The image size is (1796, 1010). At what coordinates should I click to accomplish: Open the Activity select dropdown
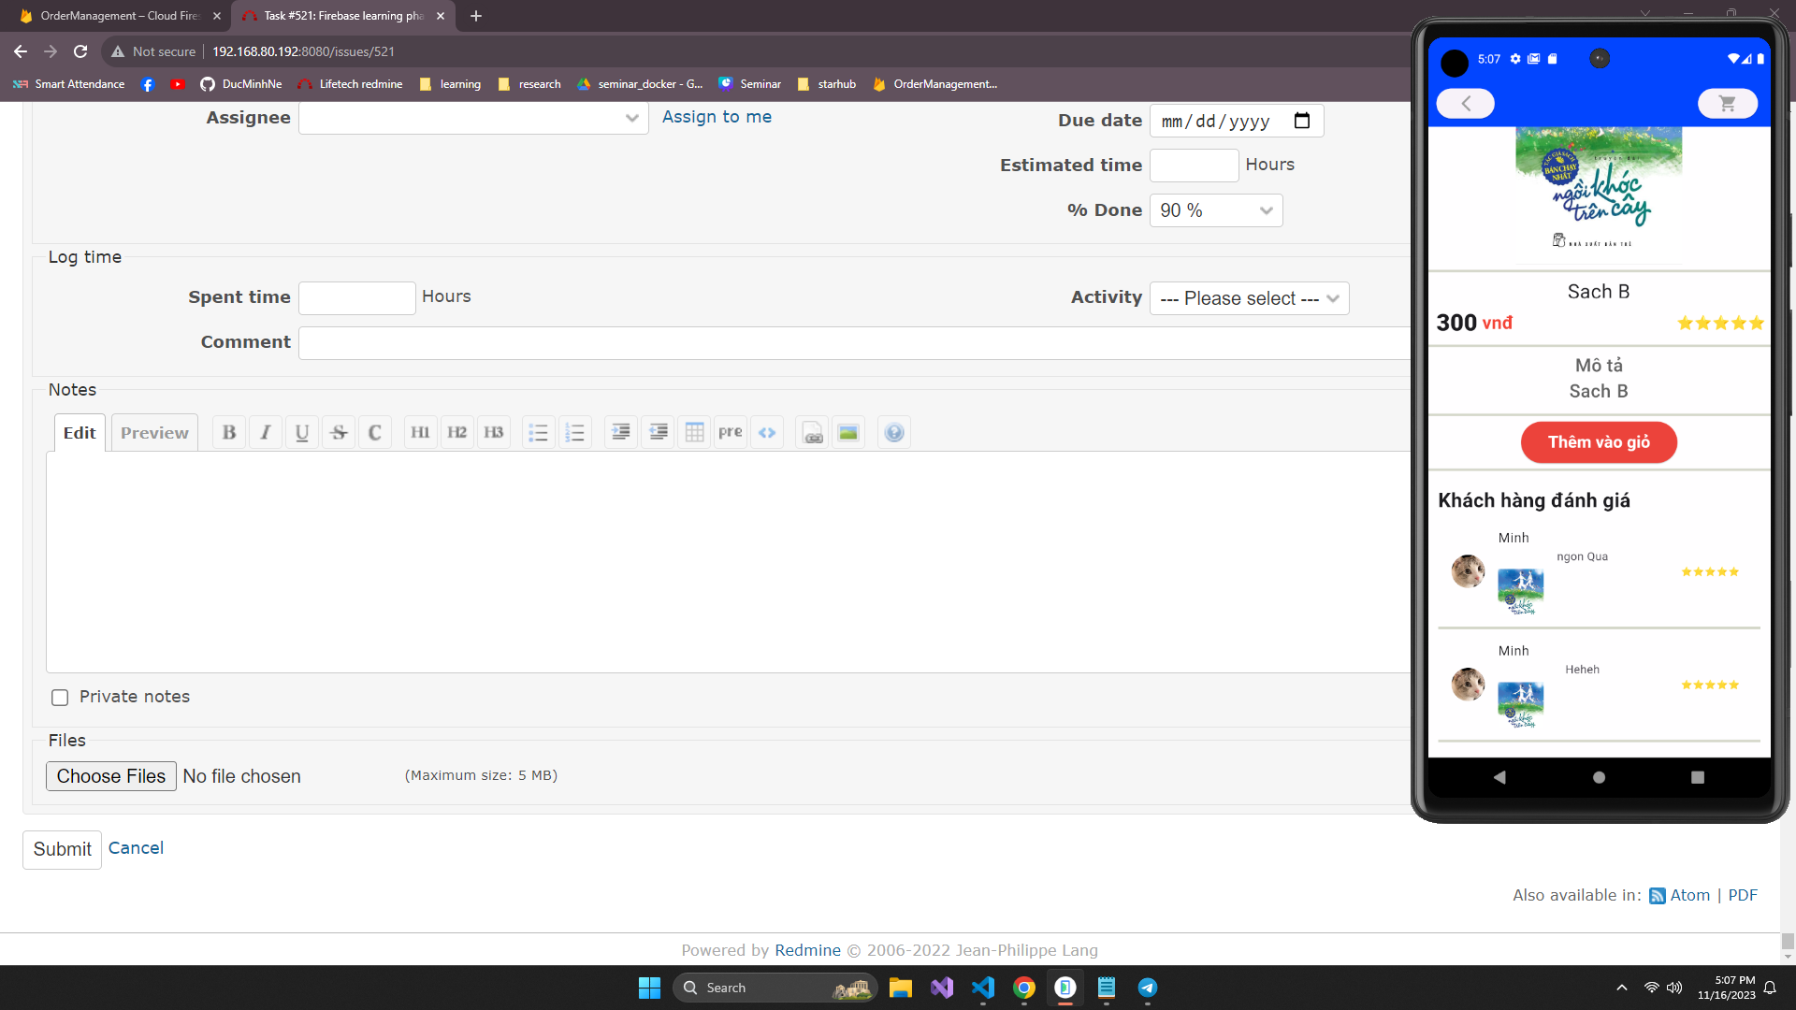(x=1249, y=298)
